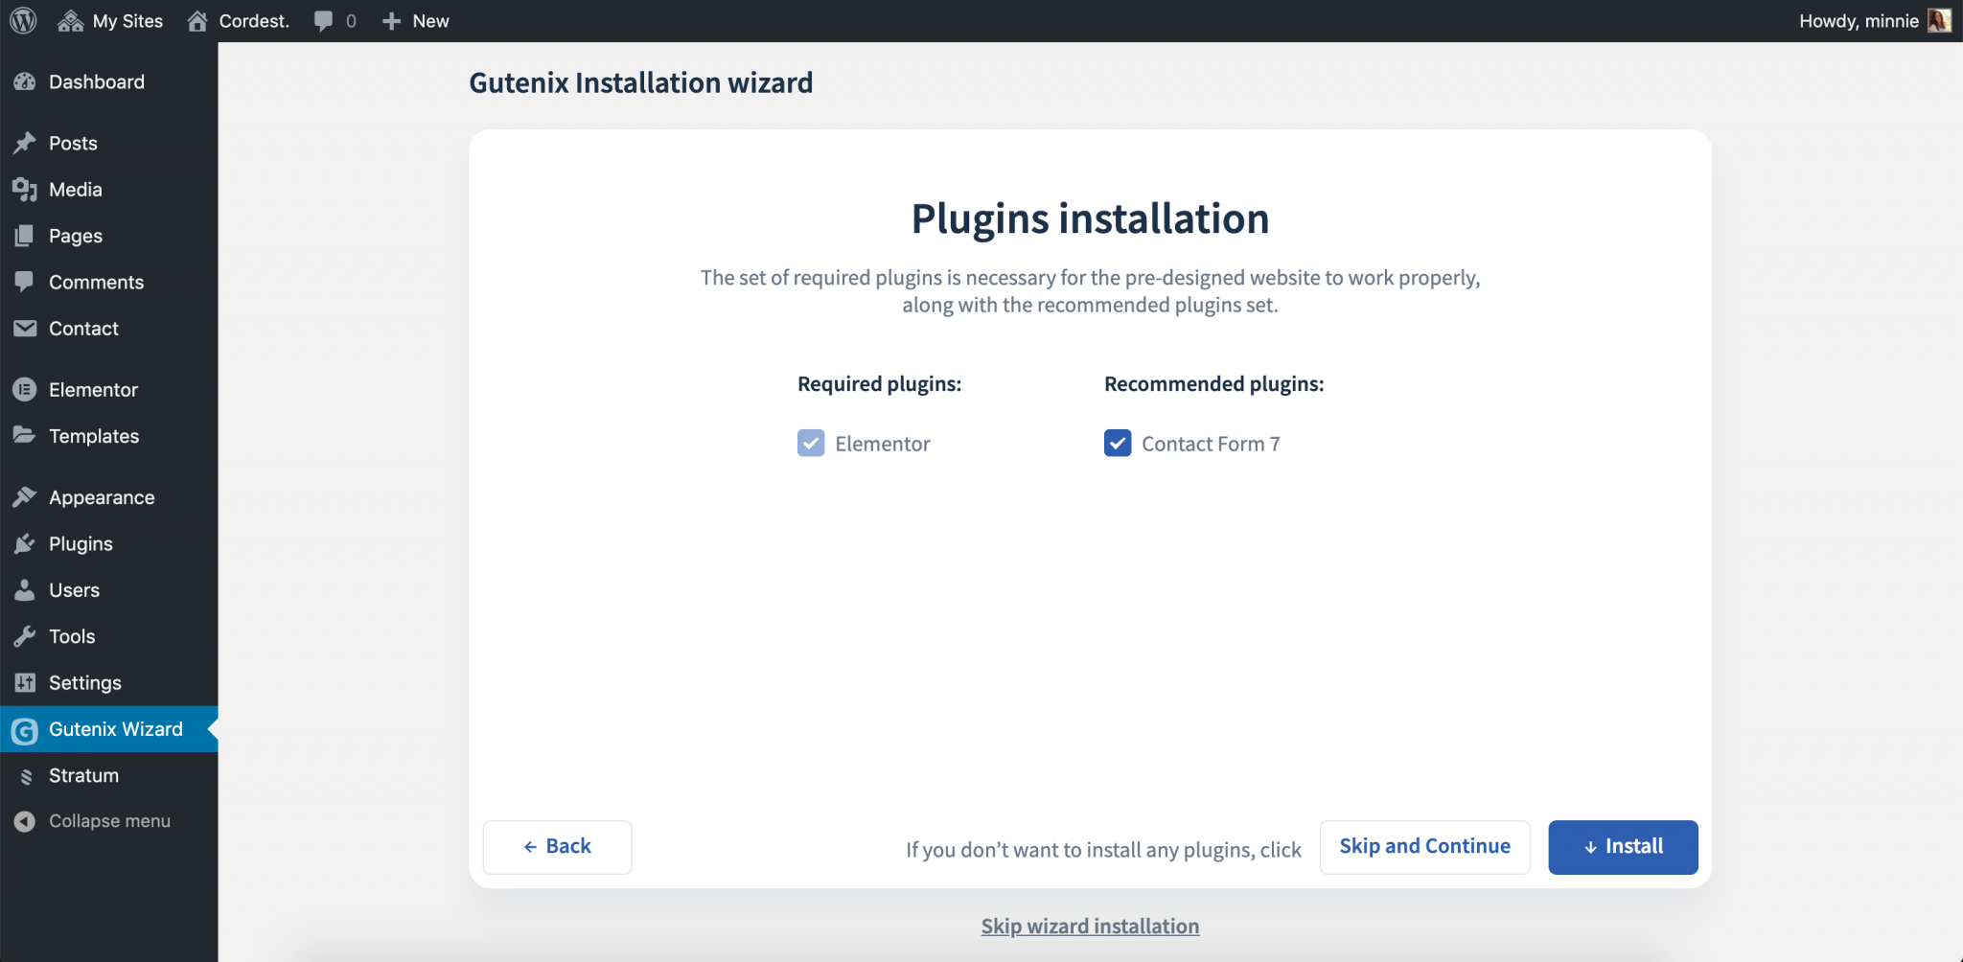Open My Sites in admin bar
Image resolution: width=1963 pixels, height=962 pixels.
(x=110, y=21)
